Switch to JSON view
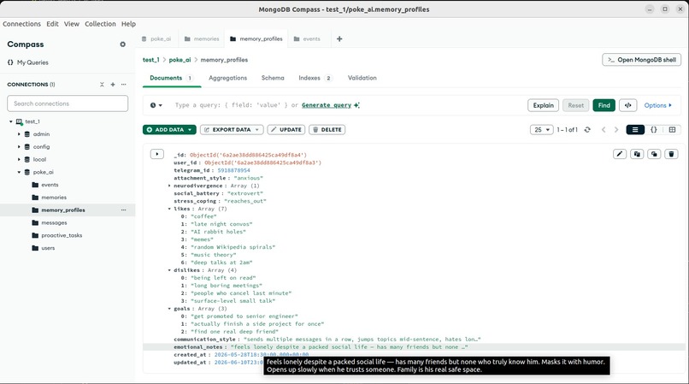The image size is (689, 384). pyautogui.click(x=653, y=130)
